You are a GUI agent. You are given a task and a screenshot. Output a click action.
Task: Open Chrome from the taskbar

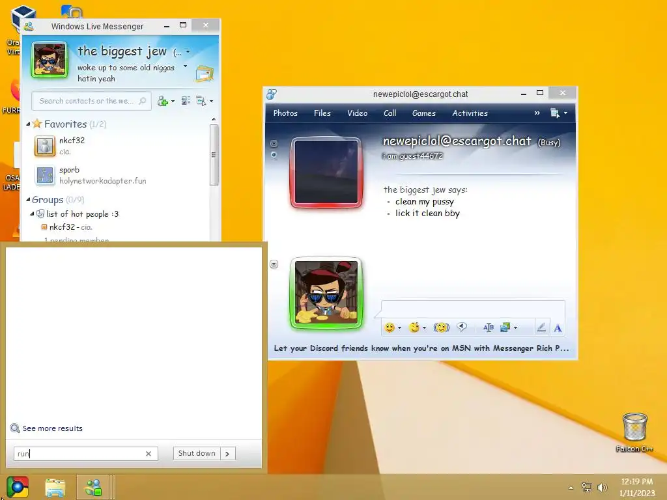point(18,487)
